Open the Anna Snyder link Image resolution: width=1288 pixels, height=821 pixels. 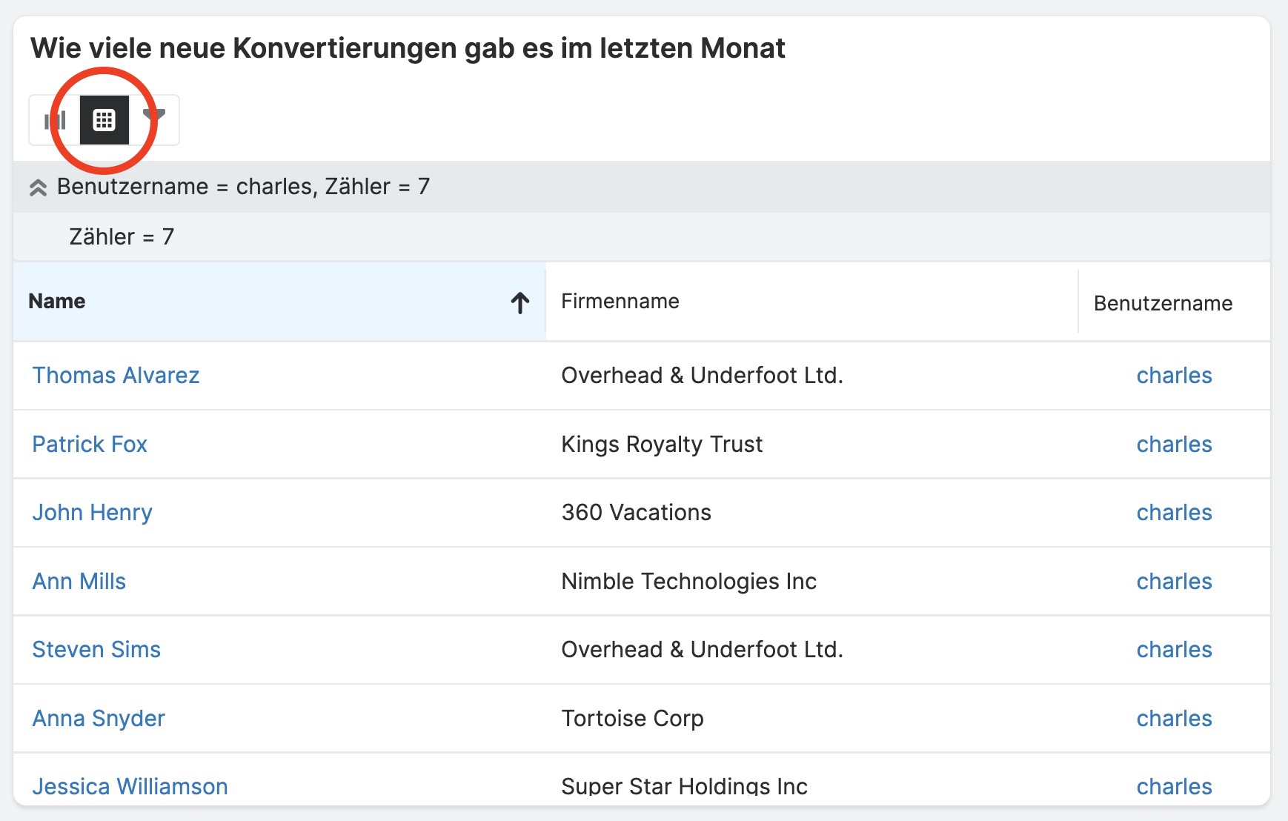tap(99, 719)
